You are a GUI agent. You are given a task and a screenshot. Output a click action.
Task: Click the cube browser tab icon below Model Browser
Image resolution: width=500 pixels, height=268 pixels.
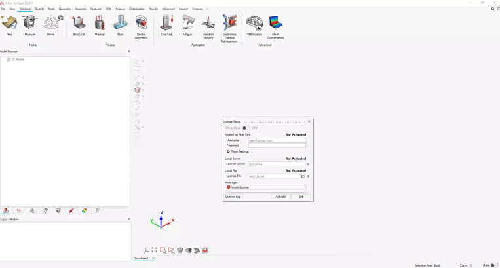coord(58,210)
